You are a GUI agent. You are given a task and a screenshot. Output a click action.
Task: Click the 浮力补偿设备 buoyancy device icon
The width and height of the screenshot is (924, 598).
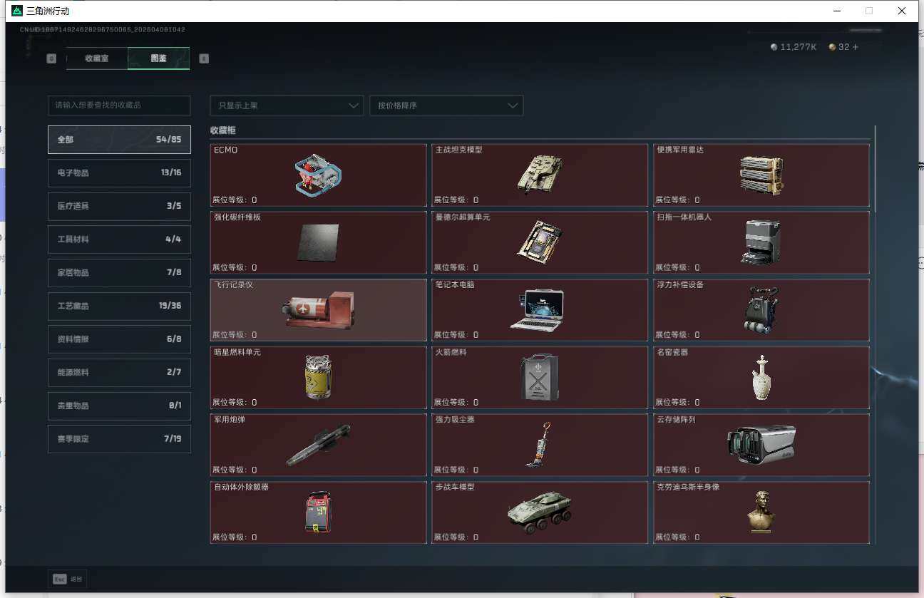pyautogui.click(x=761, y=310)
